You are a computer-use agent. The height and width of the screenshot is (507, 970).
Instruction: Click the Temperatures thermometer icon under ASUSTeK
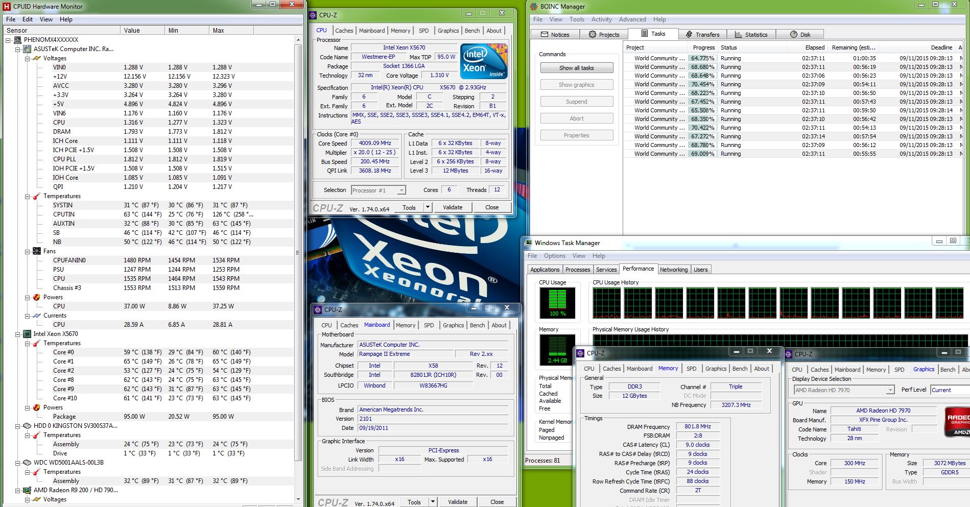coord(37,196)
